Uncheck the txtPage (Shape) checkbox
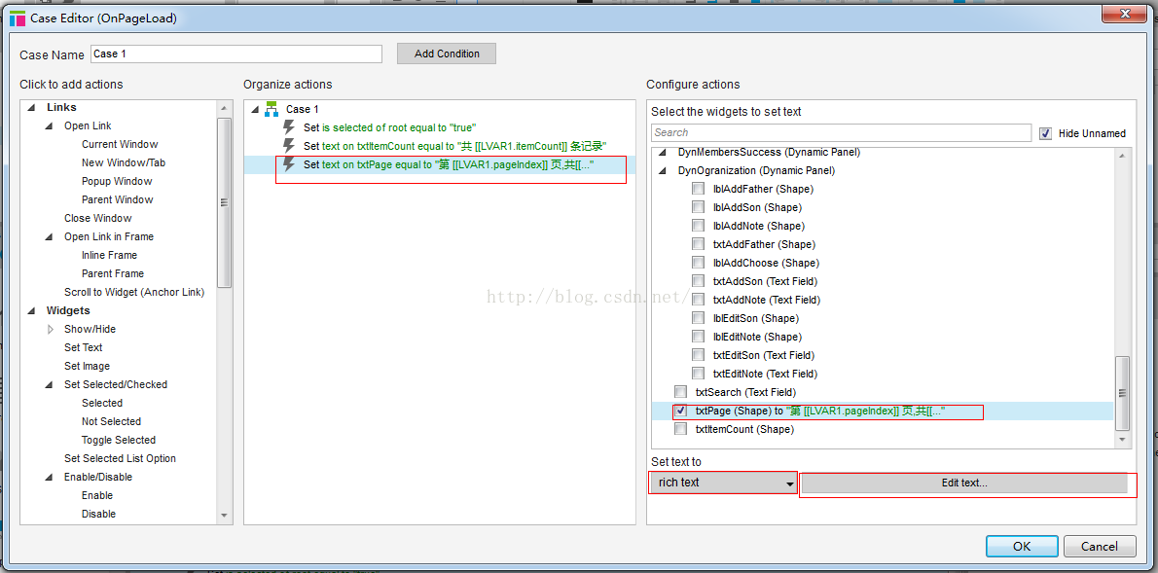The height and width of the screenshot is (573, 1158). point(680,411)
